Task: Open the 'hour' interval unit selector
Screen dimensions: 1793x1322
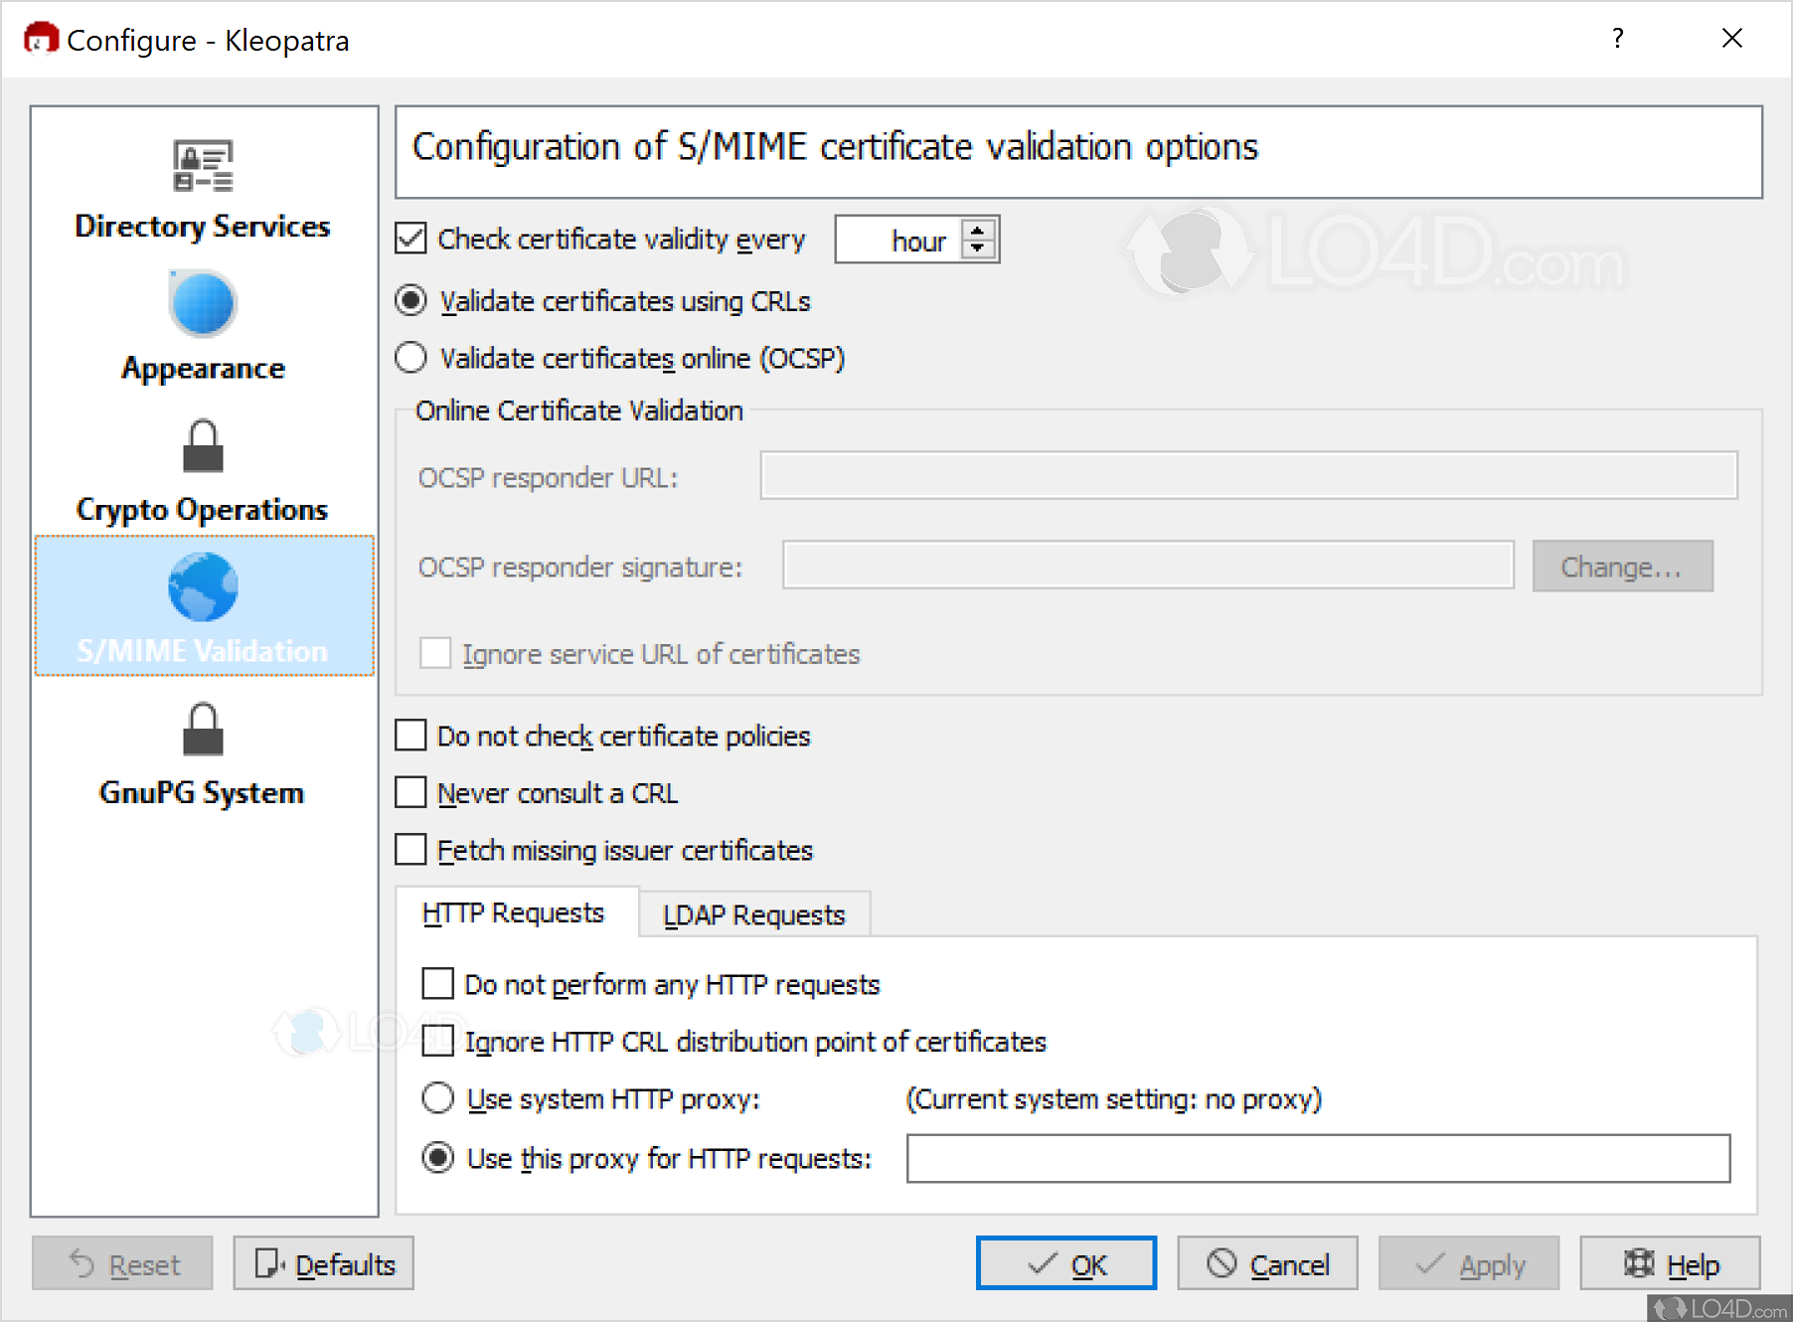Action: 917,239
